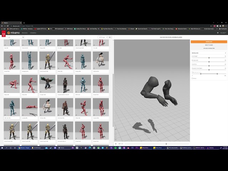The height and width of the screenshot is (171, 228).
Task: Adjust the Energy Level slider
Action: (x=209, y=62)
